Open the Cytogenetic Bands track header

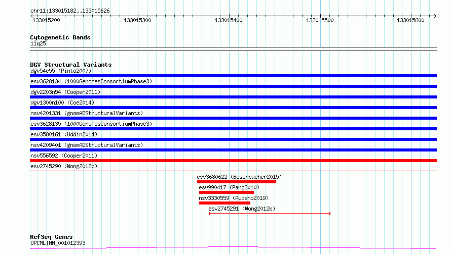click(x=60, y=37)
